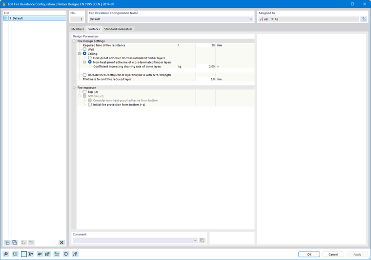This screenshot has width=371, height=260.
Task: Edit the required fire resistance time value 30
Action: [x=206, y=45]
